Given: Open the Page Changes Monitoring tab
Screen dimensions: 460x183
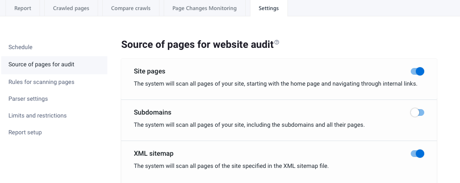Looking at the screenshot, I should click(205, 8).
